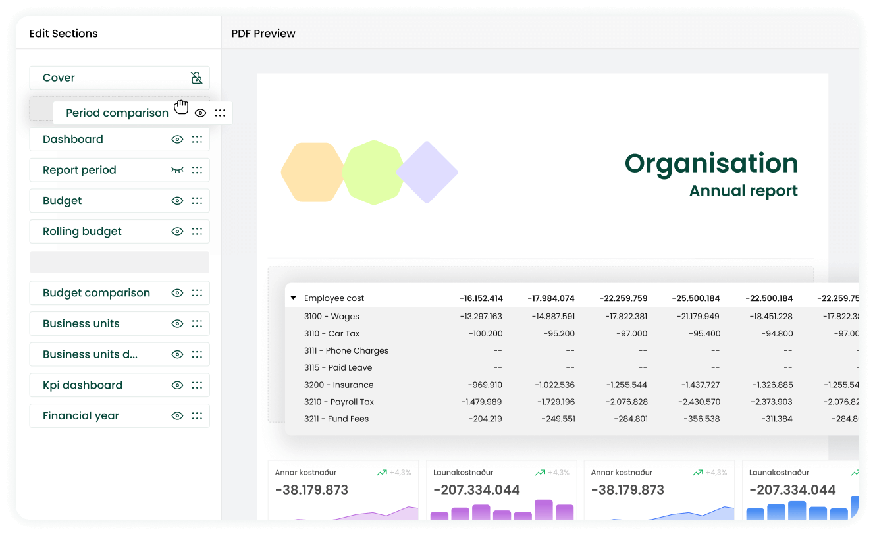Click drag handle for Budget section
The width and height of the screenshot is (875, 536).
click(x=197, y=201)
